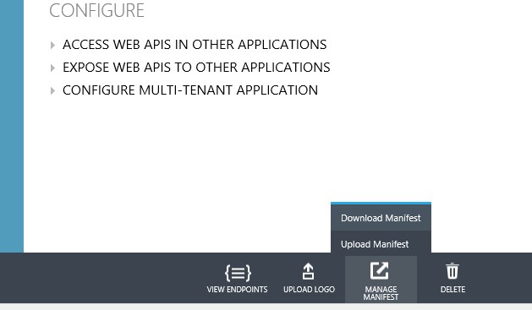The image size is (532, 310).
Task: Click the Delete trash can icon
Action: [x=452, y=271]
